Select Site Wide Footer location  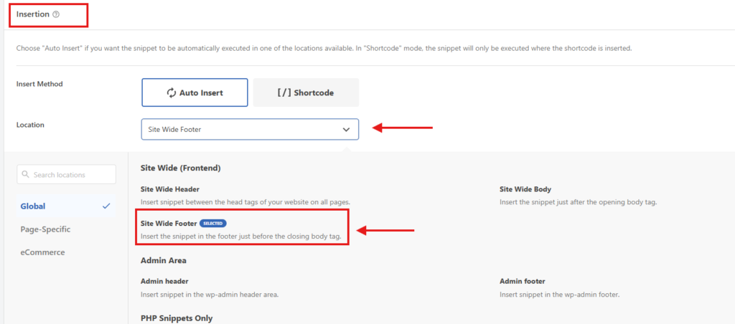[x=169, y=224]
